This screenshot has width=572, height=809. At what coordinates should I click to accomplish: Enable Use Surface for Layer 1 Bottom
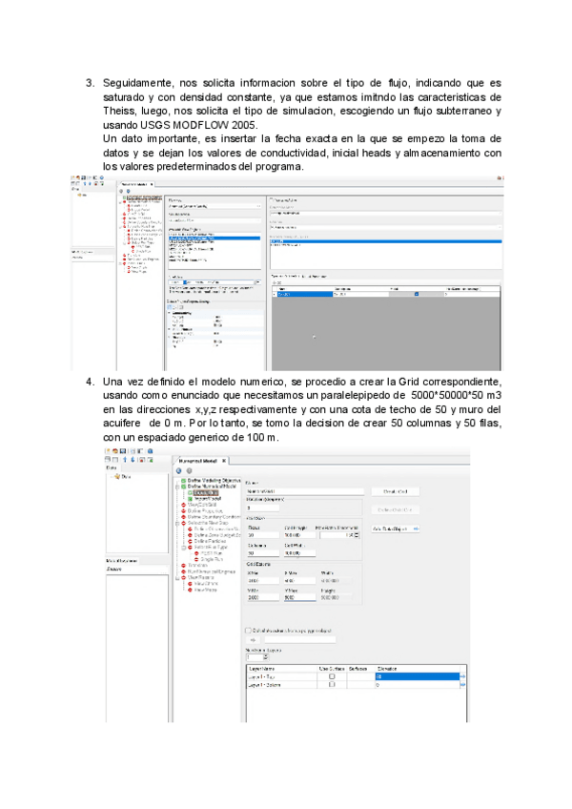(x=332, y=684)
